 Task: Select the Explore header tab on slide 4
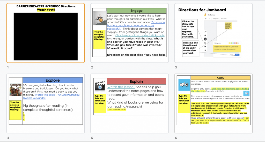click(53, 80)
